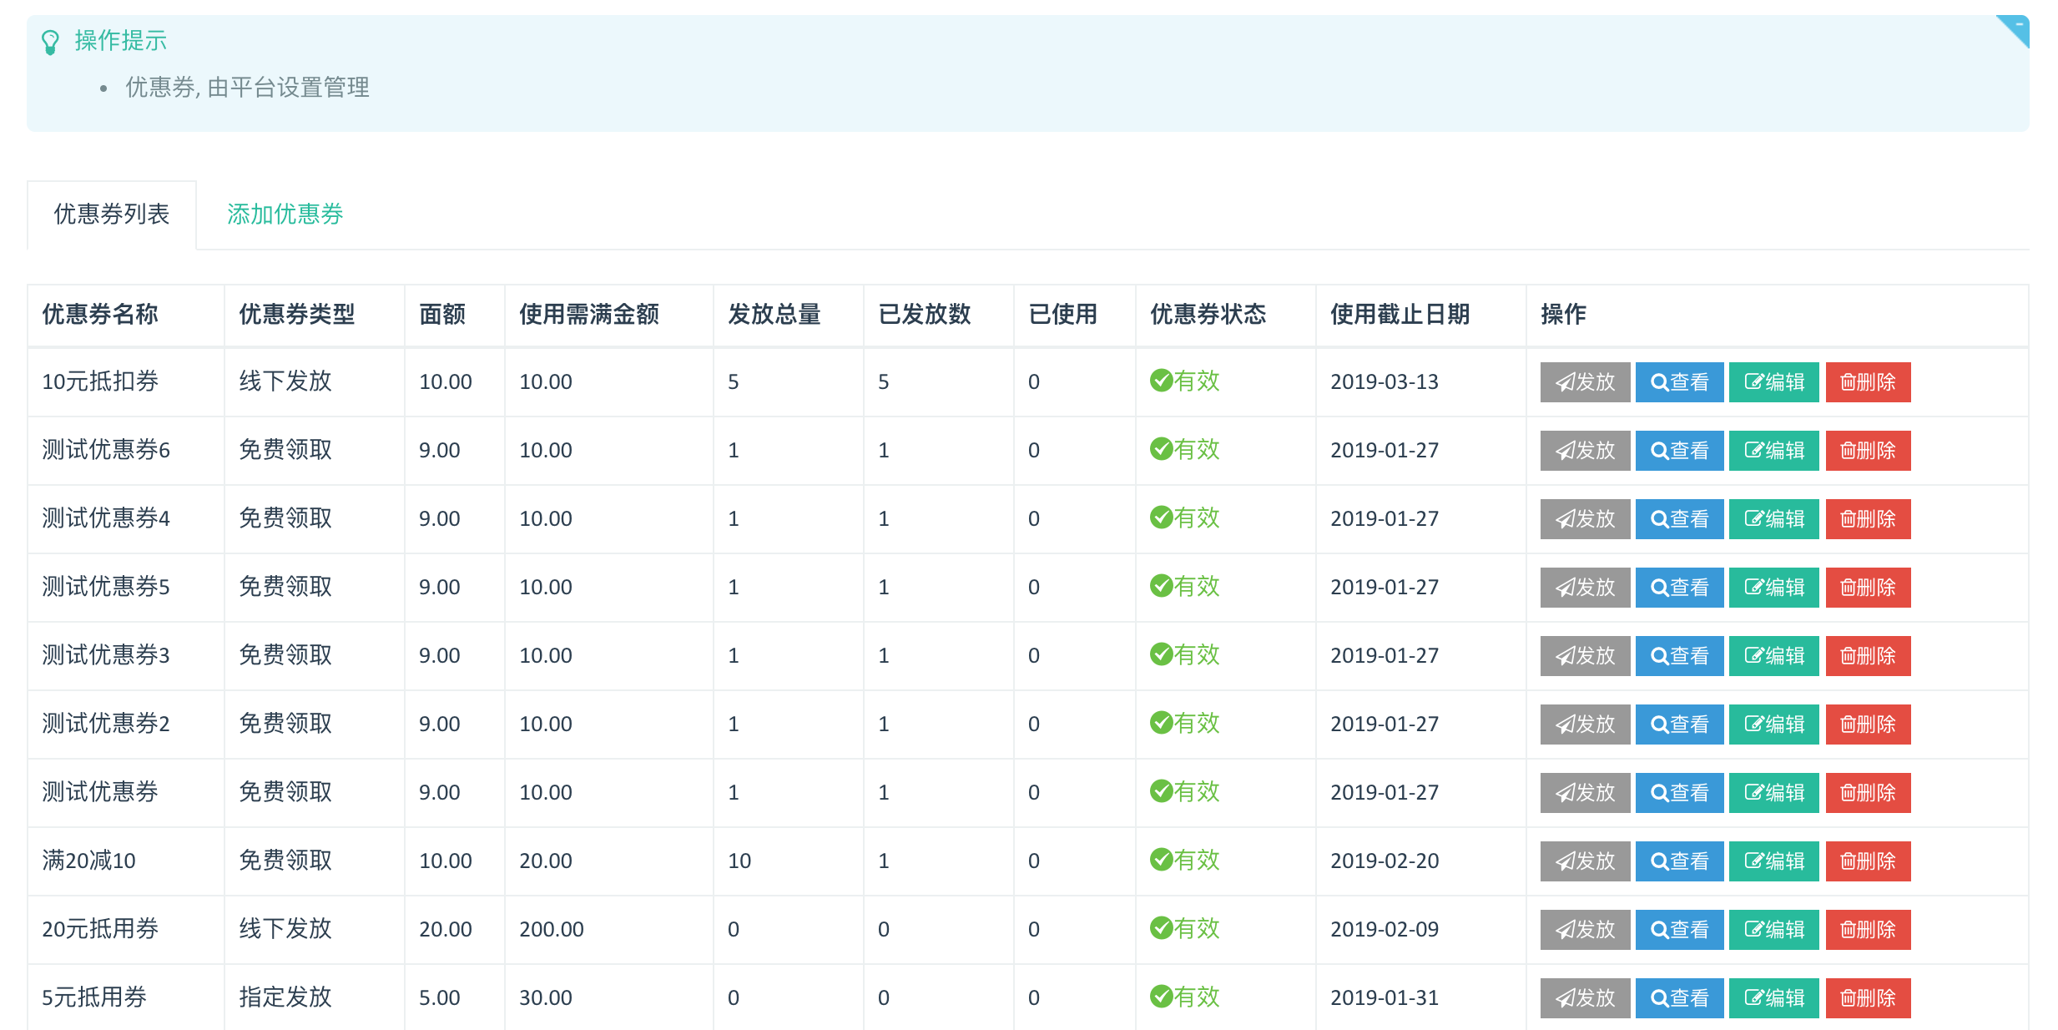Image resolution: width=2058 pixels, height=1030 pixels.
Task: Click 删除 for 5元抵用券
Action: [1868, 998]
